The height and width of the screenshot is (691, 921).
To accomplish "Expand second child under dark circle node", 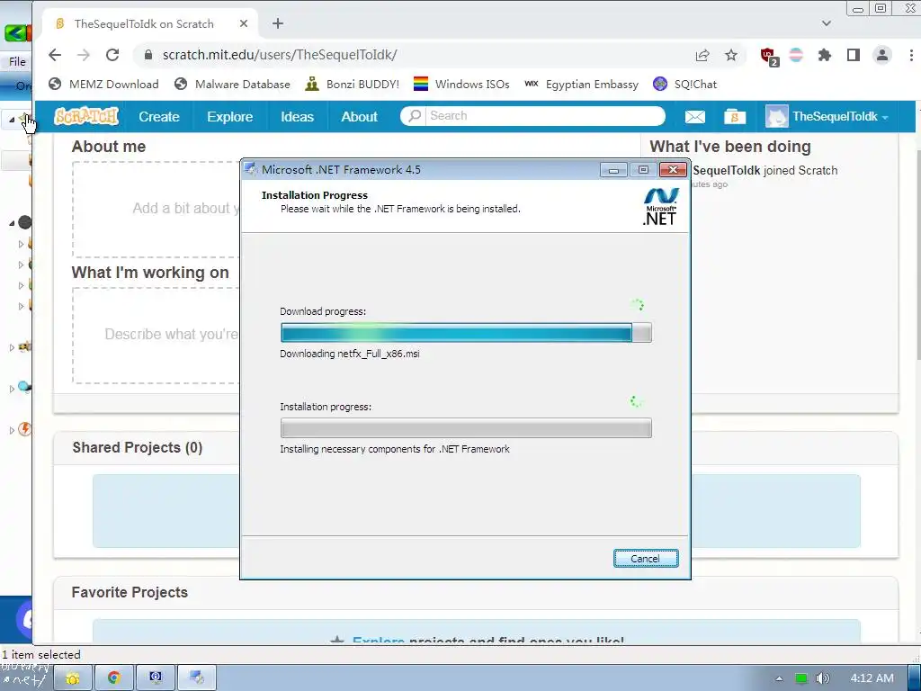I will pos(22,265).
